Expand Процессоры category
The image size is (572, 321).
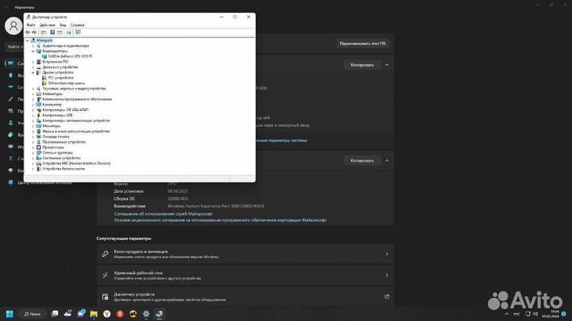tap(33, 147)
